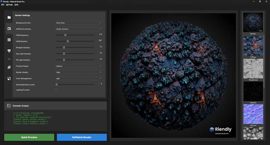Start the Full Batch Render
The image size is (270, 145).
(82, 137)
